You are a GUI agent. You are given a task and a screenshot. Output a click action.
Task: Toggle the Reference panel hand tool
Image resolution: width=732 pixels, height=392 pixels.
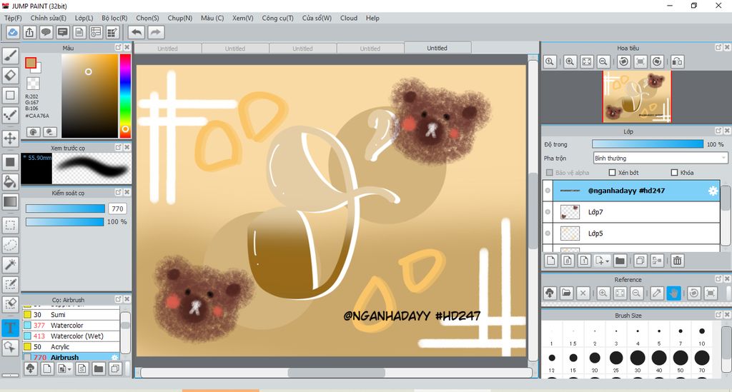tap(673, 293)
